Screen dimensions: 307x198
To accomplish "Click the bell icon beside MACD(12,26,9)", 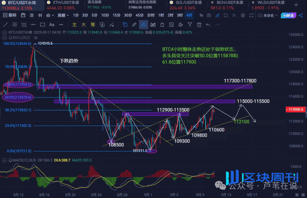I will tap(10, 160).
